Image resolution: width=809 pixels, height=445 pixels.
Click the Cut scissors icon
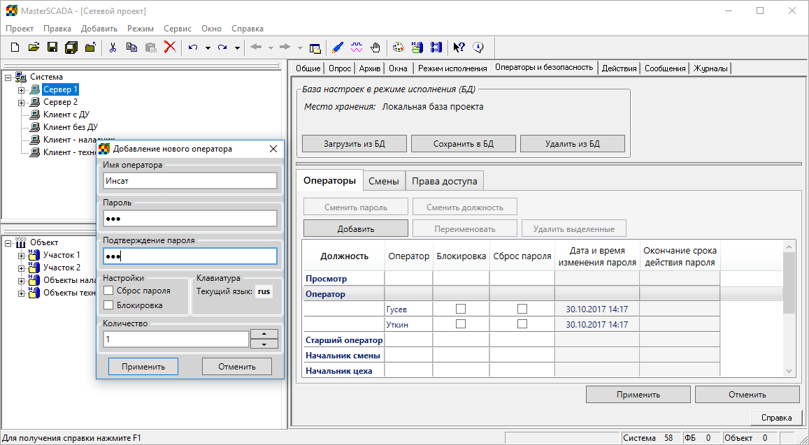click(x=113, y=48)
